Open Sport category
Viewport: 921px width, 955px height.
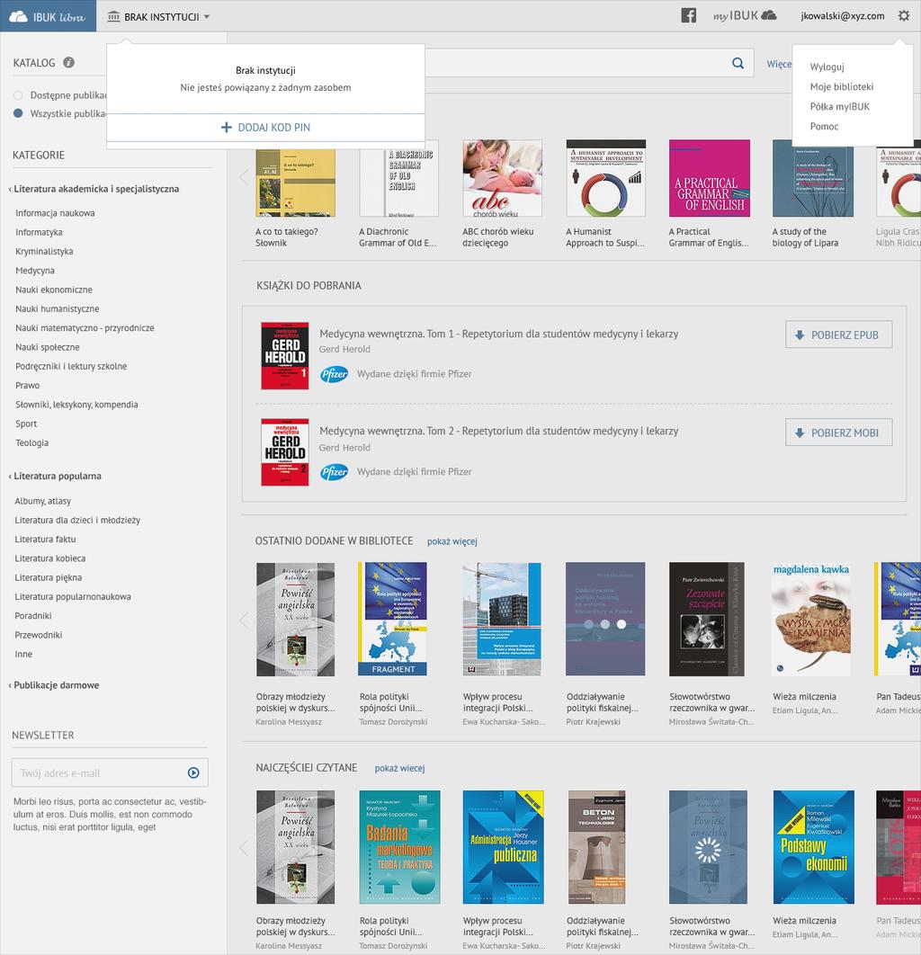point(26,424)
